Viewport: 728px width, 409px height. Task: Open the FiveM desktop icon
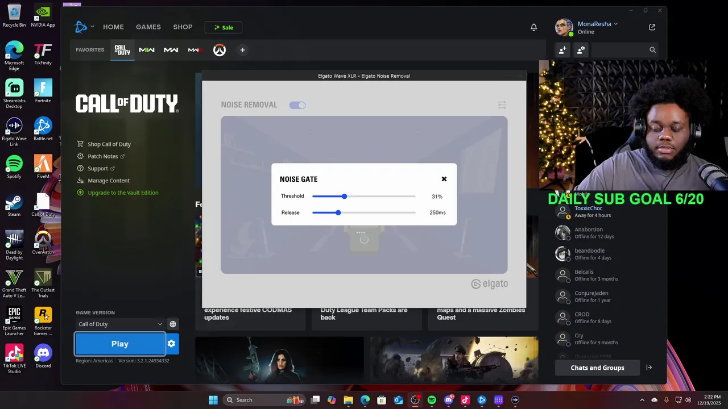pyautogui.click(x=43, y=167)
